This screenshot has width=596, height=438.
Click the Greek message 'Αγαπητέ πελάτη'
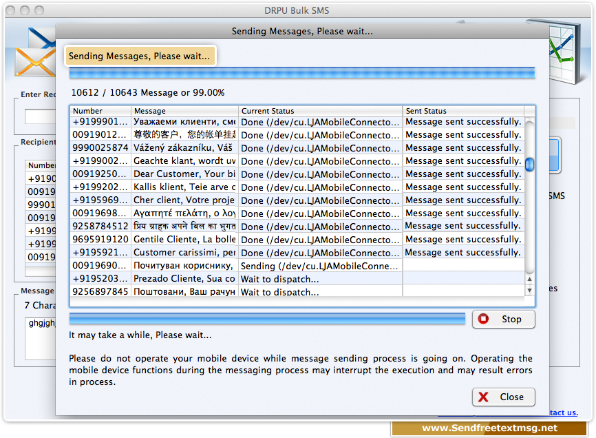click(x=184, y=213)
